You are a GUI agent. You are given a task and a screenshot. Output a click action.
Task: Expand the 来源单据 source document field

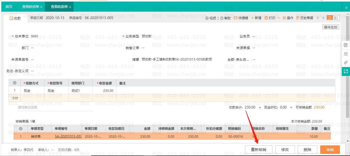[254, 48]
